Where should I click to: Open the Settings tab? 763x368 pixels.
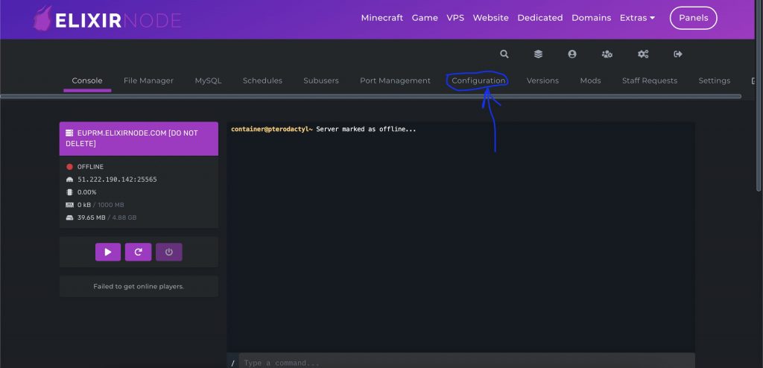tap(715, 80)
